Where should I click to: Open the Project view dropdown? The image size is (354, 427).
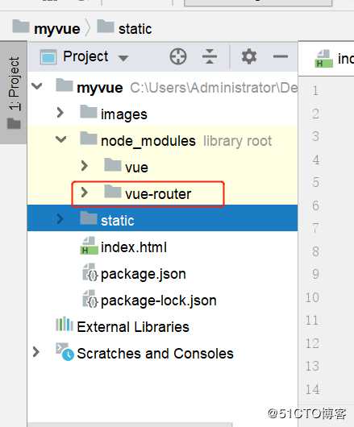[123, 58]
